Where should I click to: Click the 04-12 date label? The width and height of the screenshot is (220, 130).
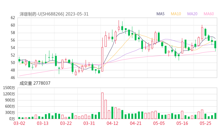point(112,123)
